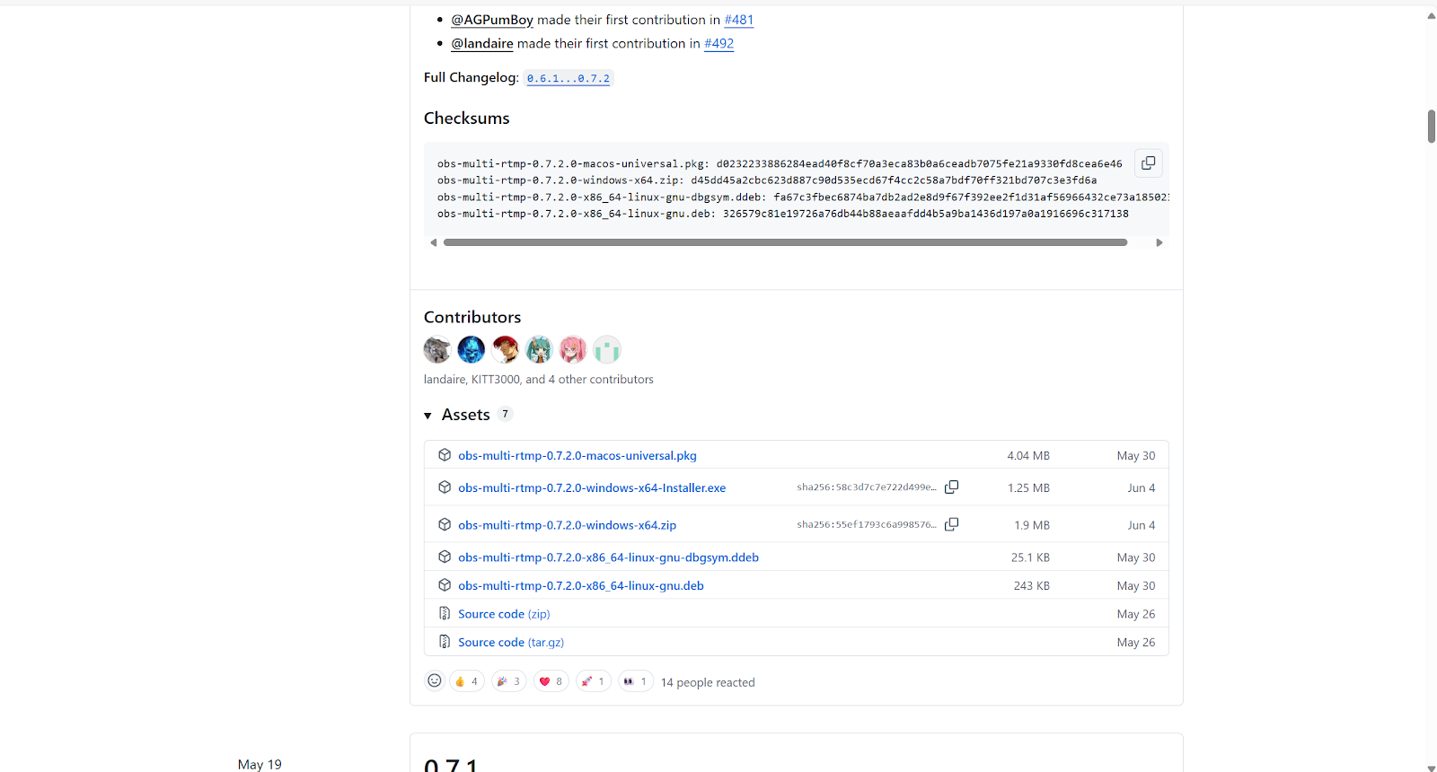The width and height of the screenshot is (1437, 772).
Task: Open the 0.6.1...0.7.2 full changelog
Action: (x=568, y=79)
